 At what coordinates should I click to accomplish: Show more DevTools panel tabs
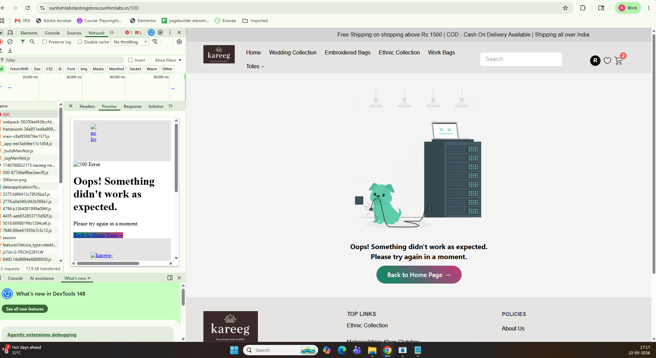tap(112, 32)
